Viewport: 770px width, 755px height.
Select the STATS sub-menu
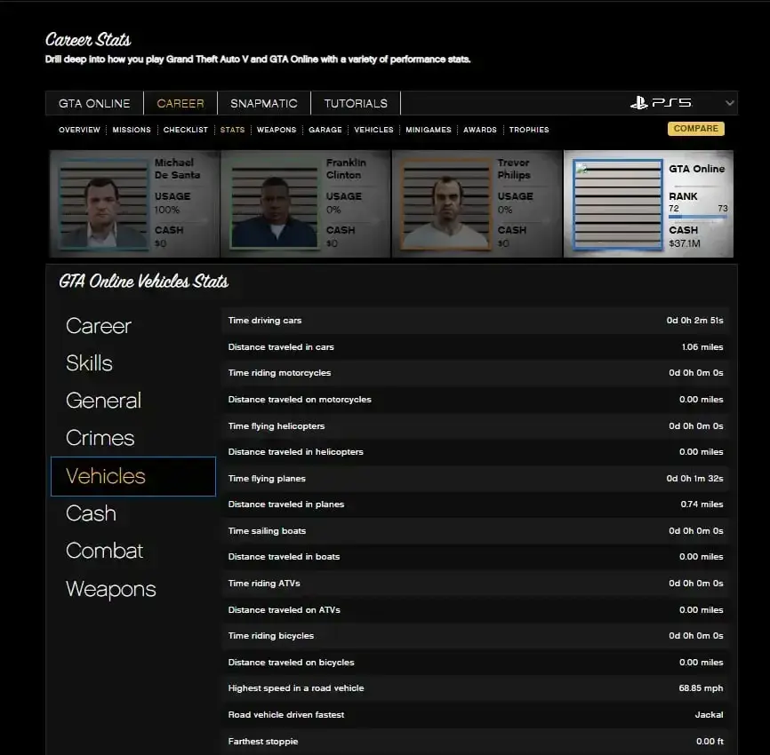tap(232, 130)
